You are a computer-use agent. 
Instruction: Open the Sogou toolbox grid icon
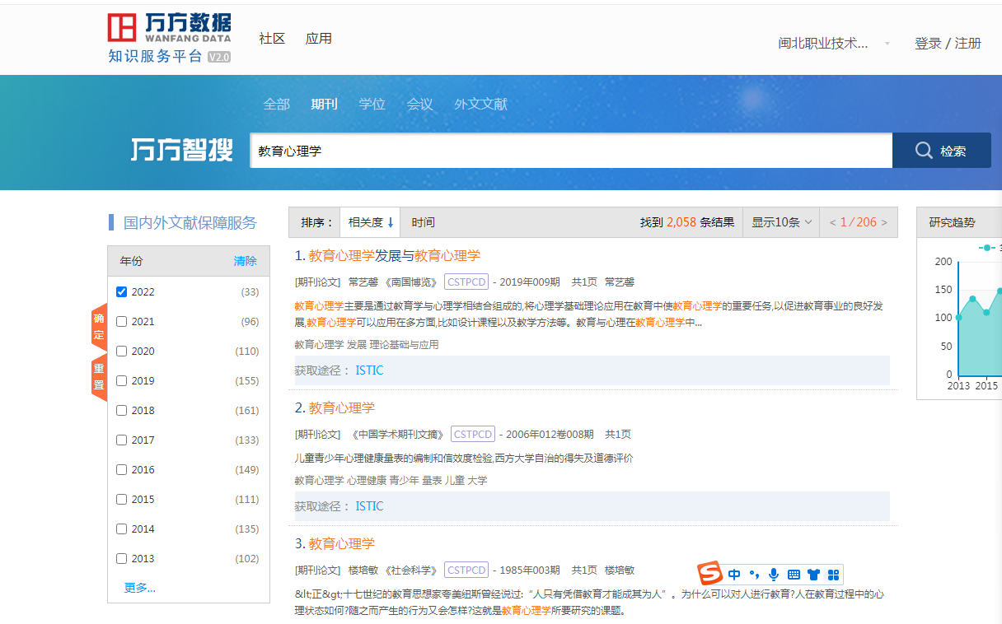coord(832,574)
